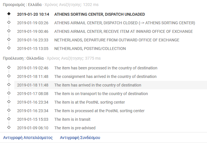Click diamond marker for item is in transit

[9, 119]
